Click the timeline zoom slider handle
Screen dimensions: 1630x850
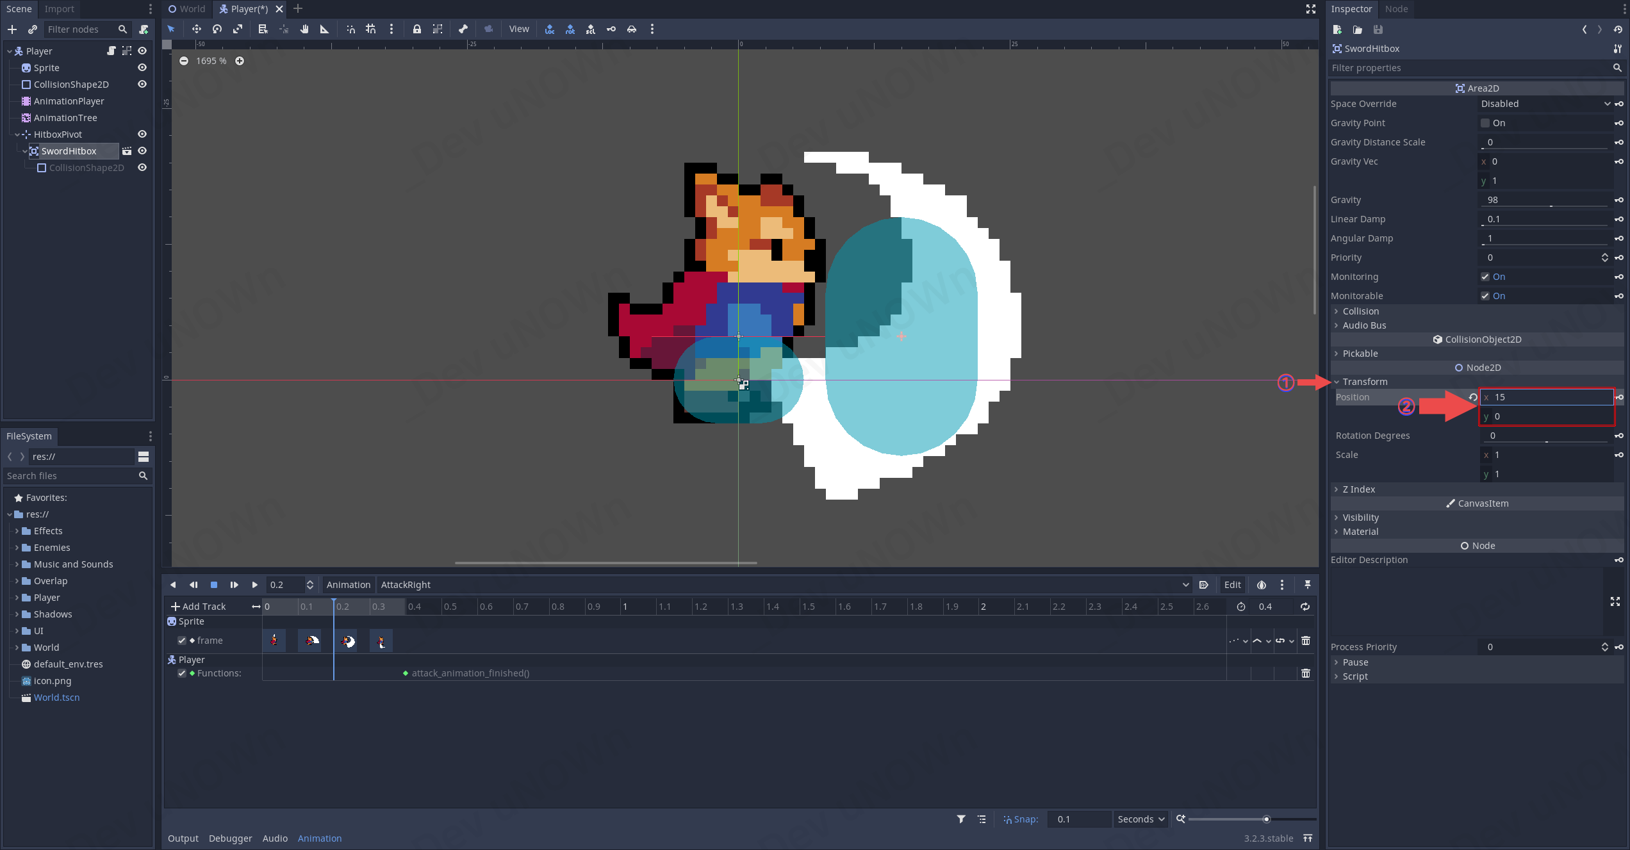tap(1266, 819)
